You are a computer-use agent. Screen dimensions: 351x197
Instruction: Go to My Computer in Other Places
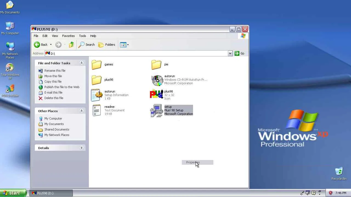[53, 118]
